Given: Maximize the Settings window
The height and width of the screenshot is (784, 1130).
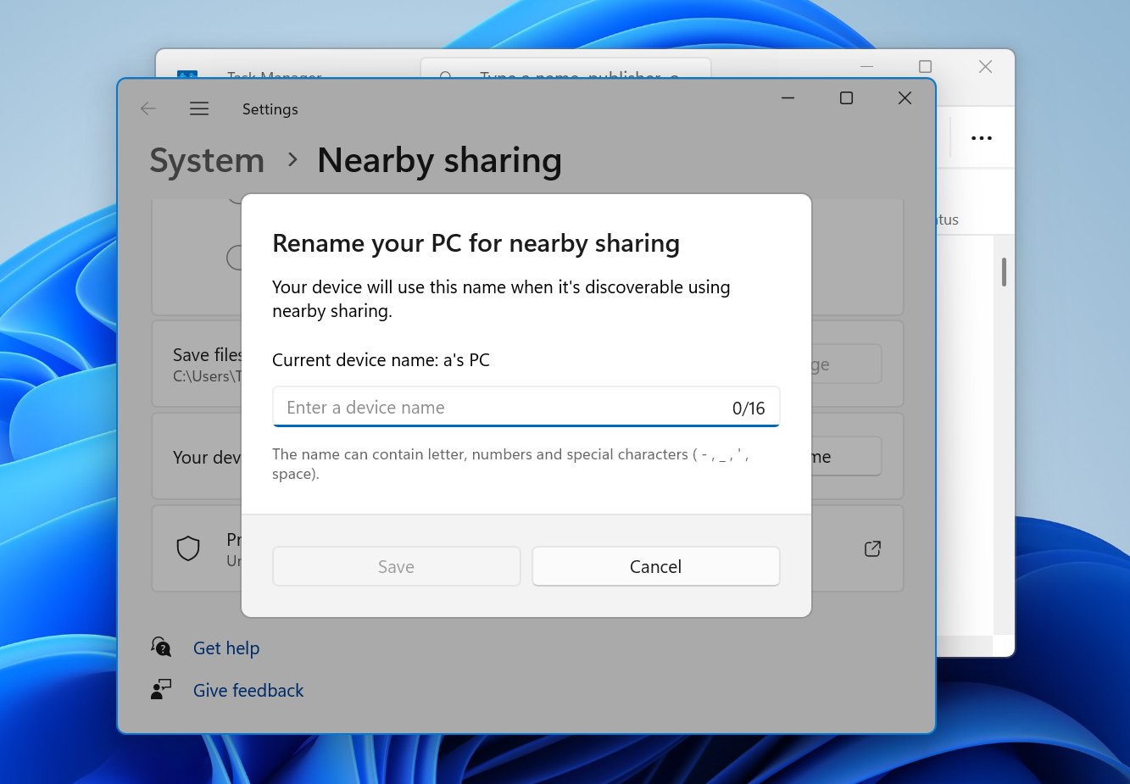Looking at the screenshot, I should tap(846, 98).
